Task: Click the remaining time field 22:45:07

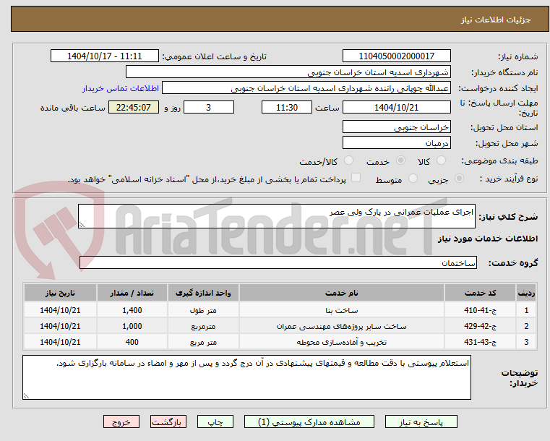Action: 134,107
